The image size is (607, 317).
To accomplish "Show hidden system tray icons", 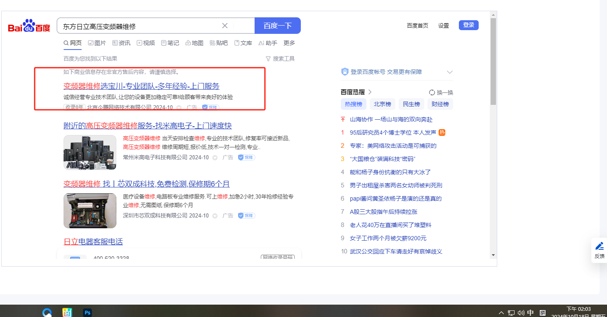I will pos(501,313).
